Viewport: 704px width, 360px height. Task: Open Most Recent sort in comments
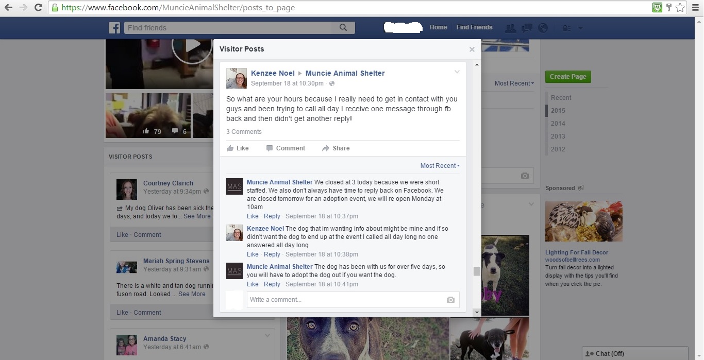point(440,166)
